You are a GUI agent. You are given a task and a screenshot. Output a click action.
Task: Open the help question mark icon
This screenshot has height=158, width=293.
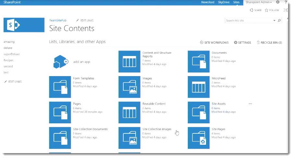pos(286,2)
